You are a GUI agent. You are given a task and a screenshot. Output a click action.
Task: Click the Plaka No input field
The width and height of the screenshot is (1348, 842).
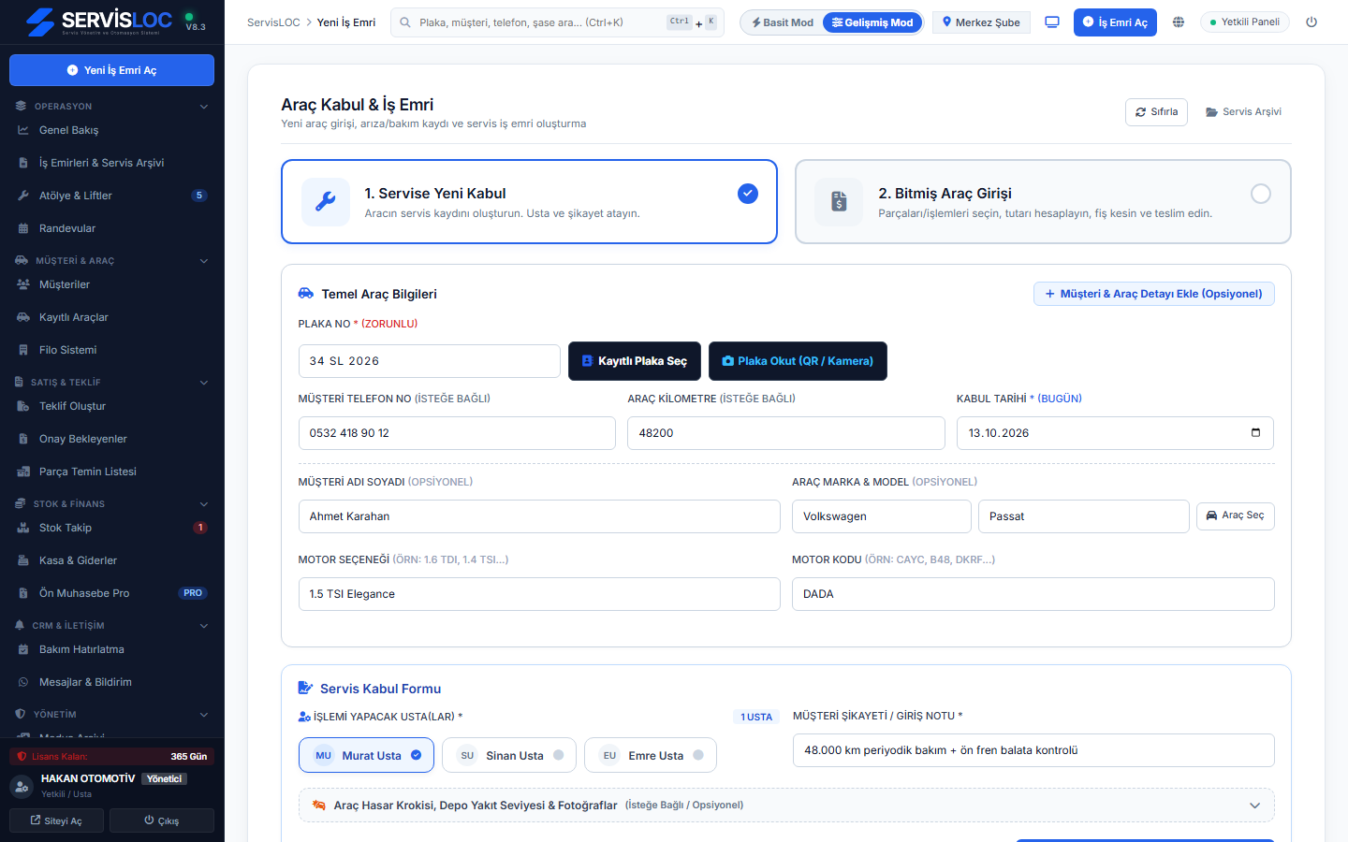430,361
